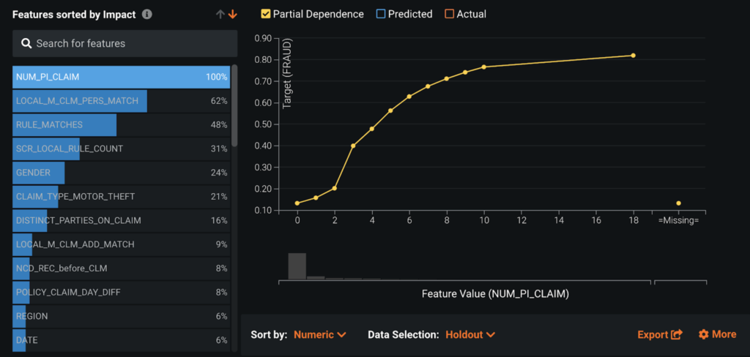
Task: Click the Export share icon
Action: (677, 334)
